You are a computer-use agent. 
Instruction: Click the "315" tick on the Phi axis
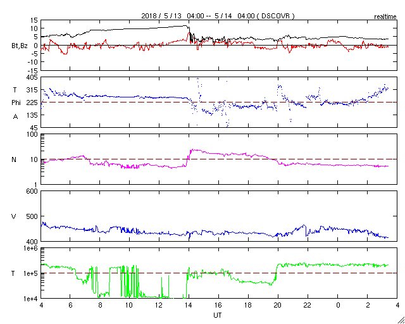tap(32, 90)
